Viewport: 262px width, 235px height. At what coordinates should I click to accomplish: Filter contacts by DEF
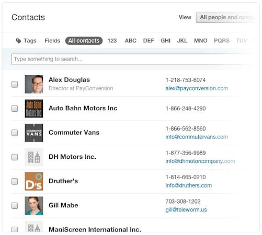[x=149, y=41]
